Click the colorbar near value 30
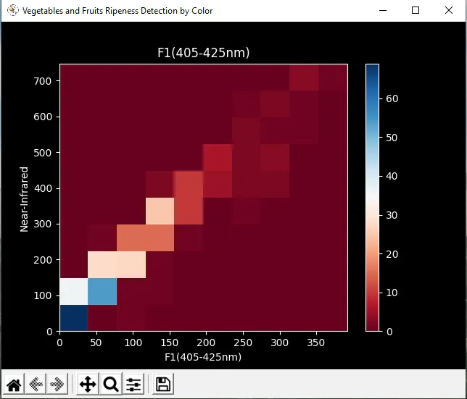 (372, 215)
